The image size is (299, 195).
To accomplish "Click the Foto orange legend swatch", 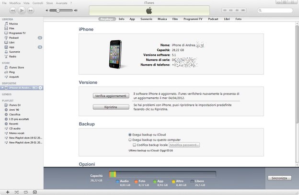I will click(136, 182).
